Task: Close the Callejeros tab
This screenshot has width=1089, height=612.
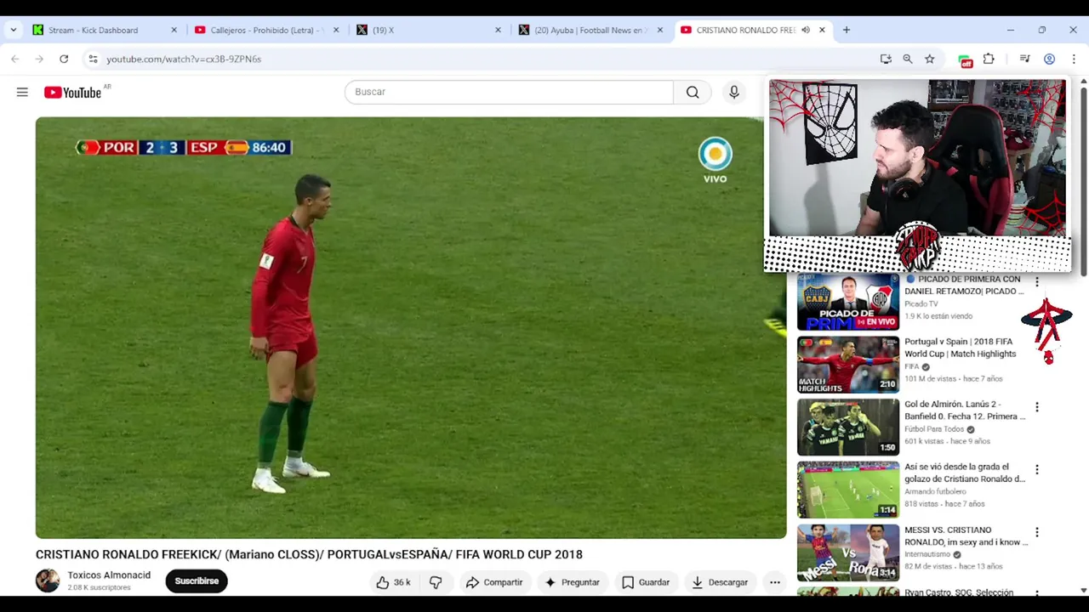Action: coord(335,30)
